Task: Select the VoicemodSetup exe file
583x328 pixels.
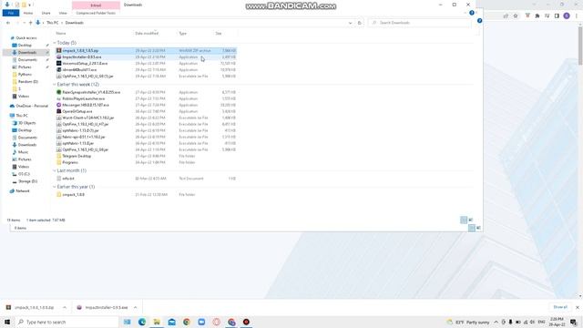Action: click(146, 63)
